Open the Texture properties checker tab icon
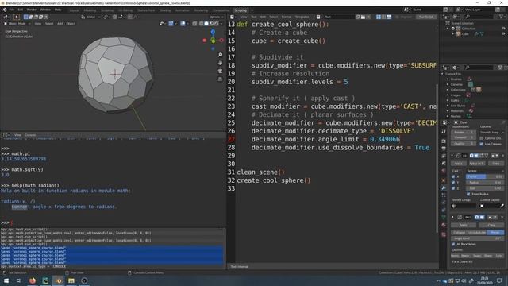This screenshot has width=508, height=286. point(444,234)
